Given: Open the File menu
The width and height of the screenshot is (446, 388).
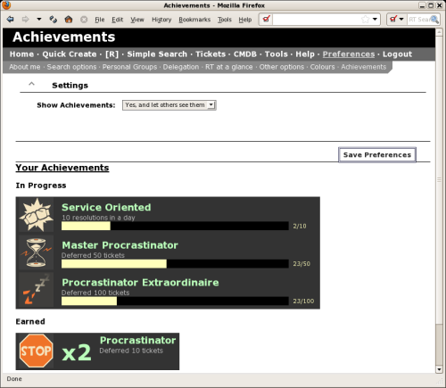Looking at the screenshot, I should [x=100, y=20].
